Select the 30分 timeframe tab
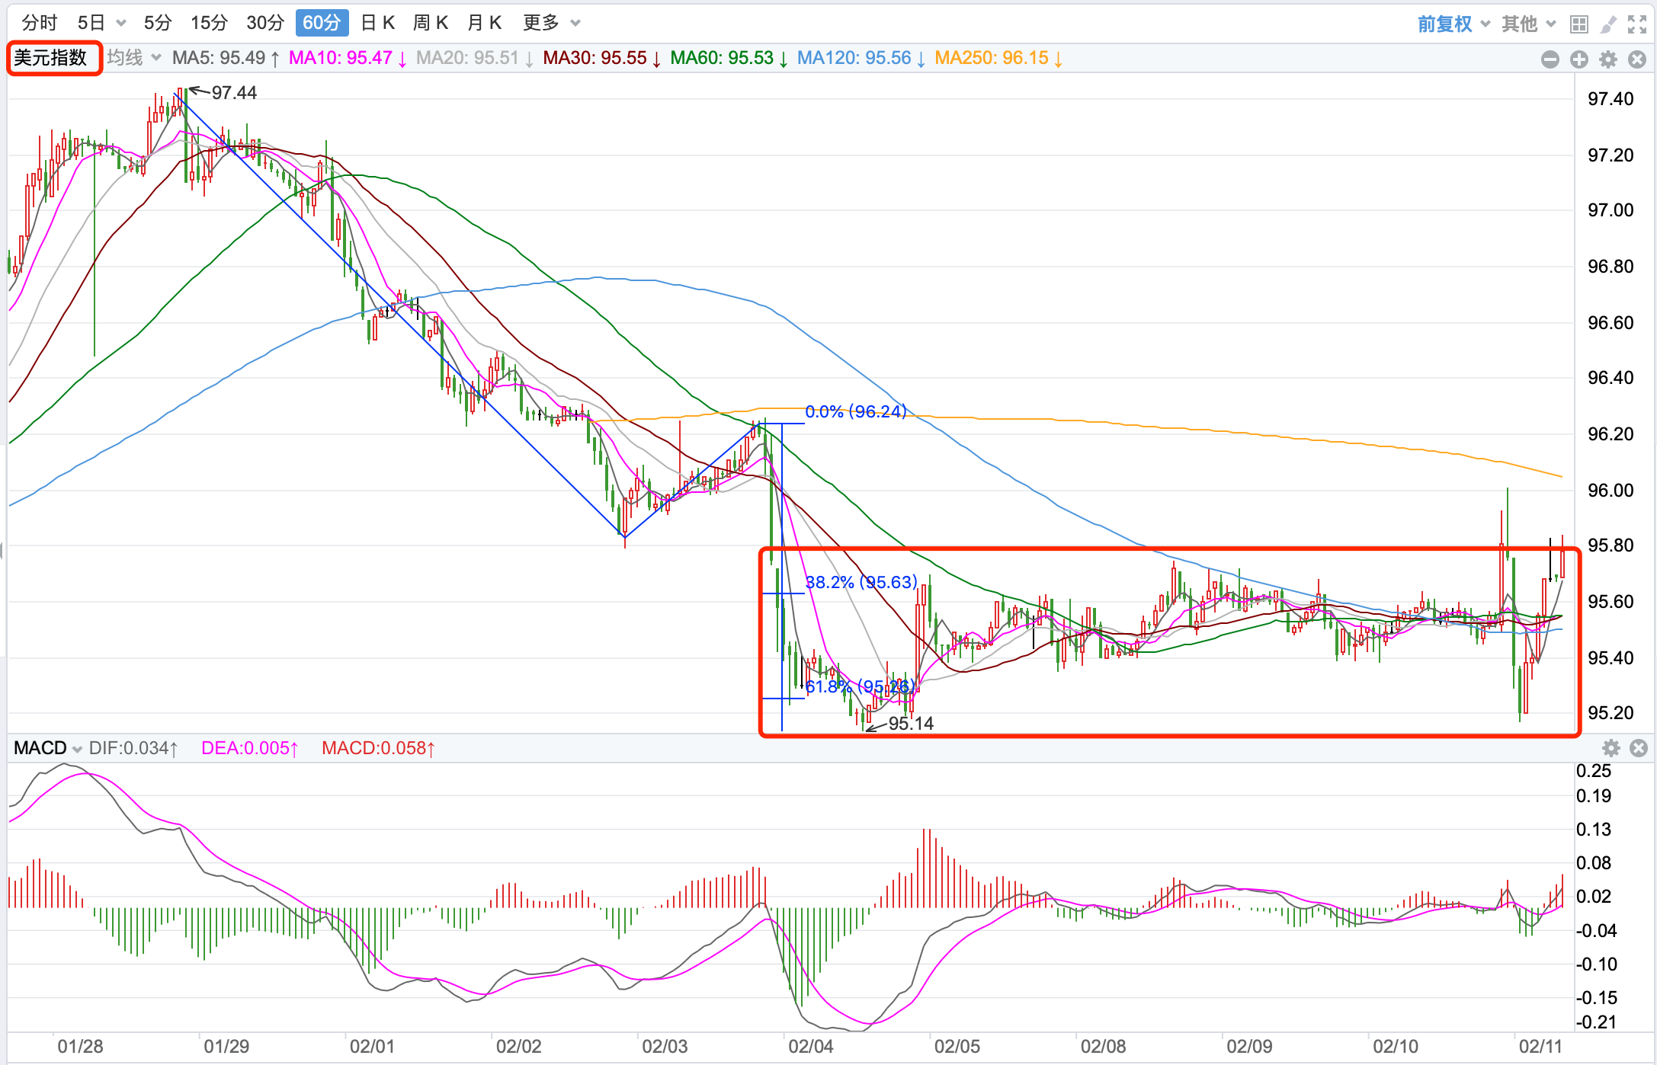Image resolution: width=1657 pixels, height=1065 pixels. [x=265, y=23]
